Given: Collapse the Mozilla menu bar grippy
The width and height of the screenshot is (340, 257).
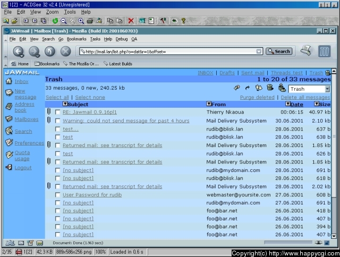Looking at the screenshot, I should click(6, 39).
